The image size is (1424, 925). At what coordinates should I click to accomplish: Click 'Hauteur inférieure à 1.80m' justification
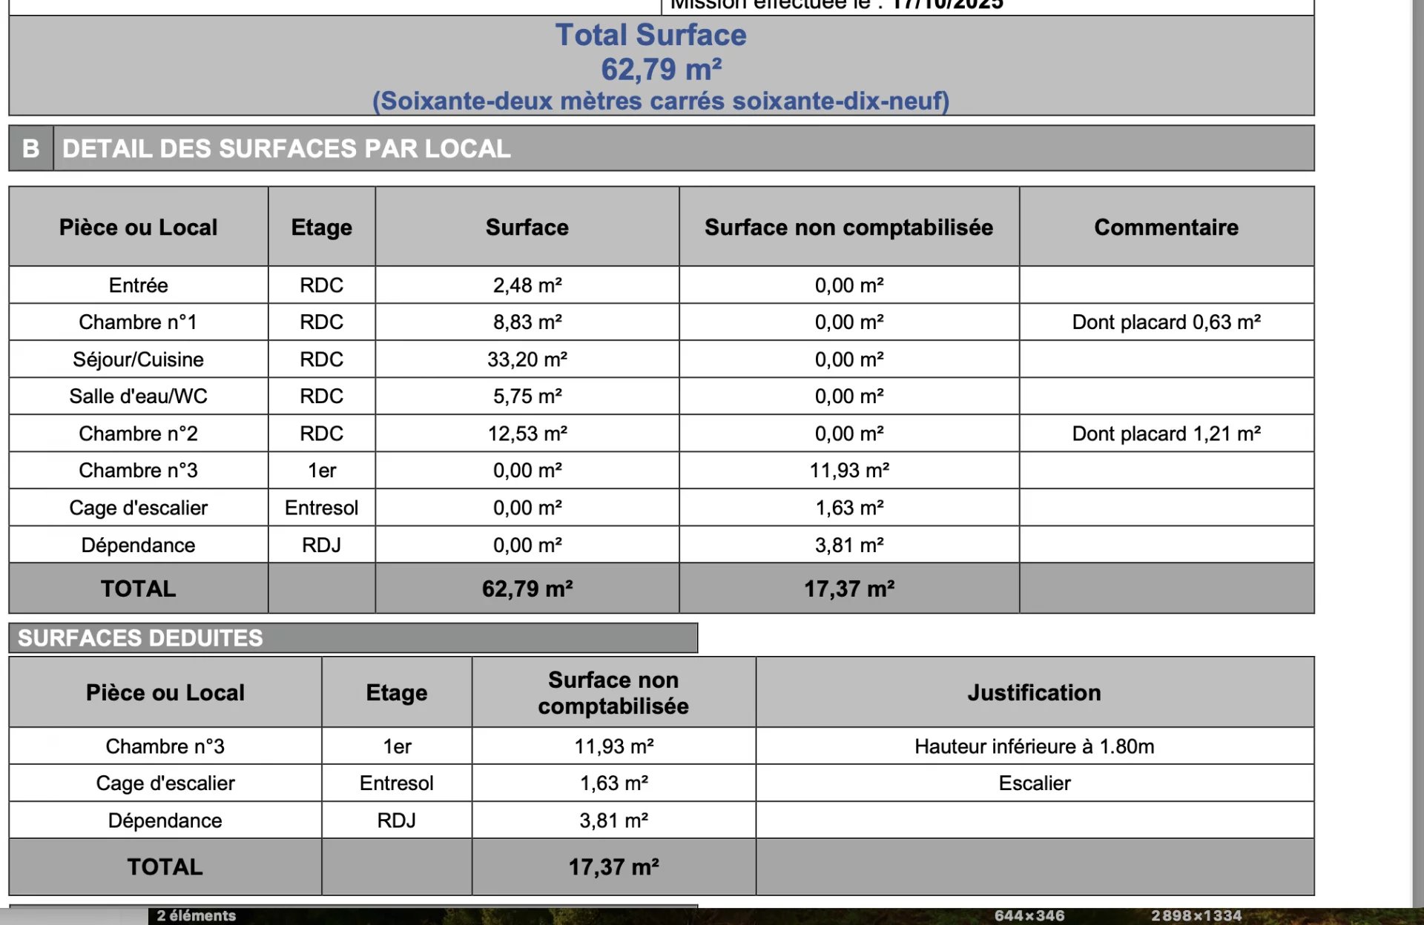click(1034, 746)
